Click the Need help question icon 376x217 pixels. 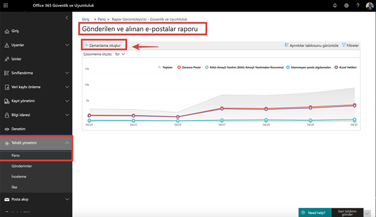(303, 212)
